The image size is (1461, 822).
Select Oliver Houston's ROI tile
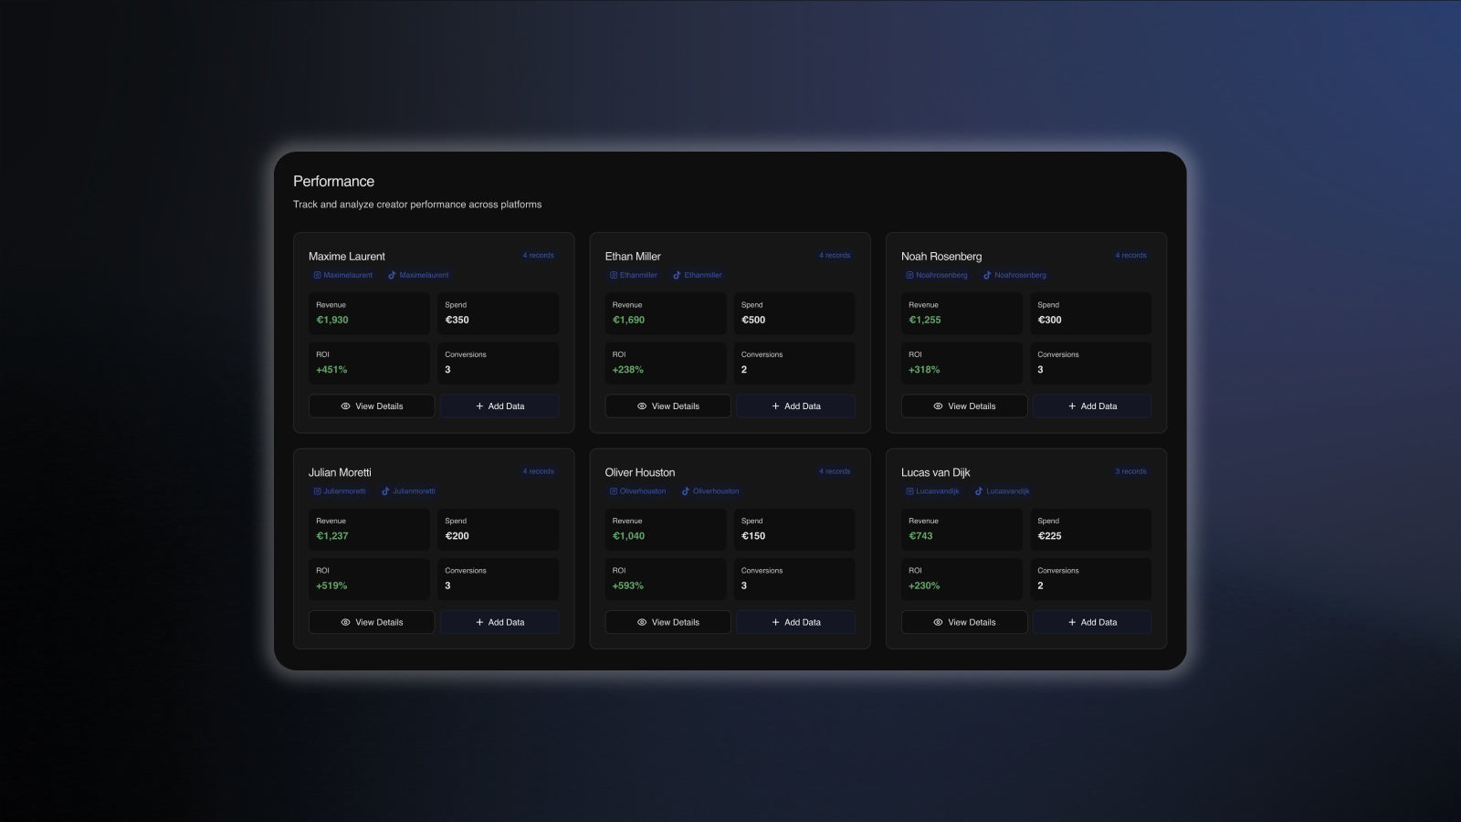[x=666, y=579]
